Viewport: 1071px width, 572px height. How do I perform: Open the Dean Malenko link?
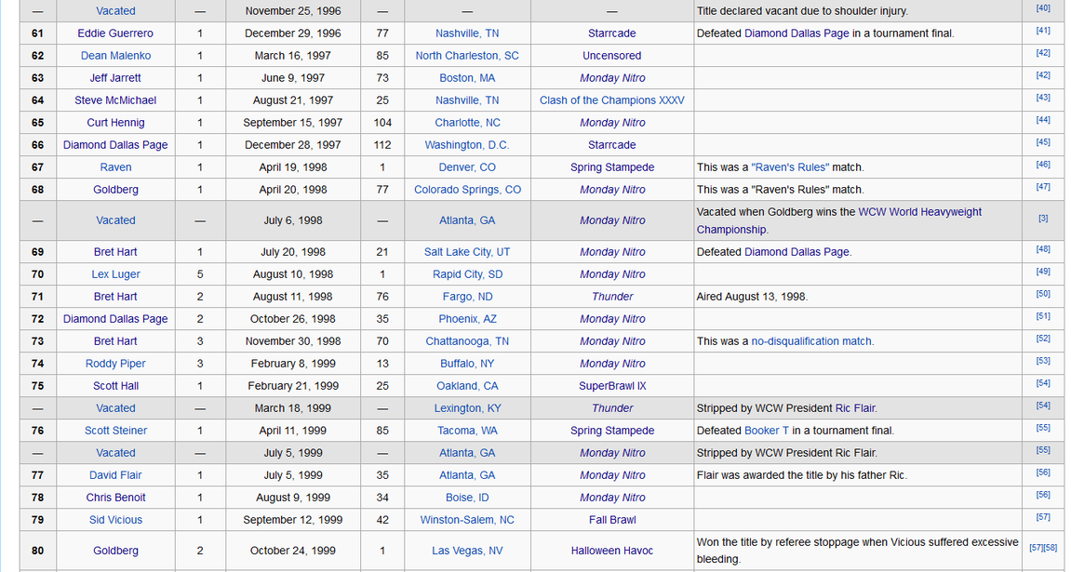[x=115, y=56]
